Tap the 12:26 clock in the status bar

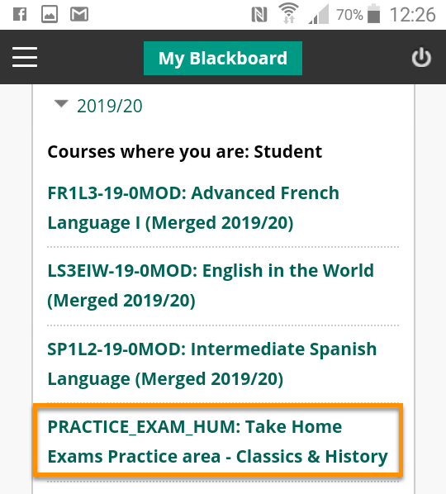[413, 15]
